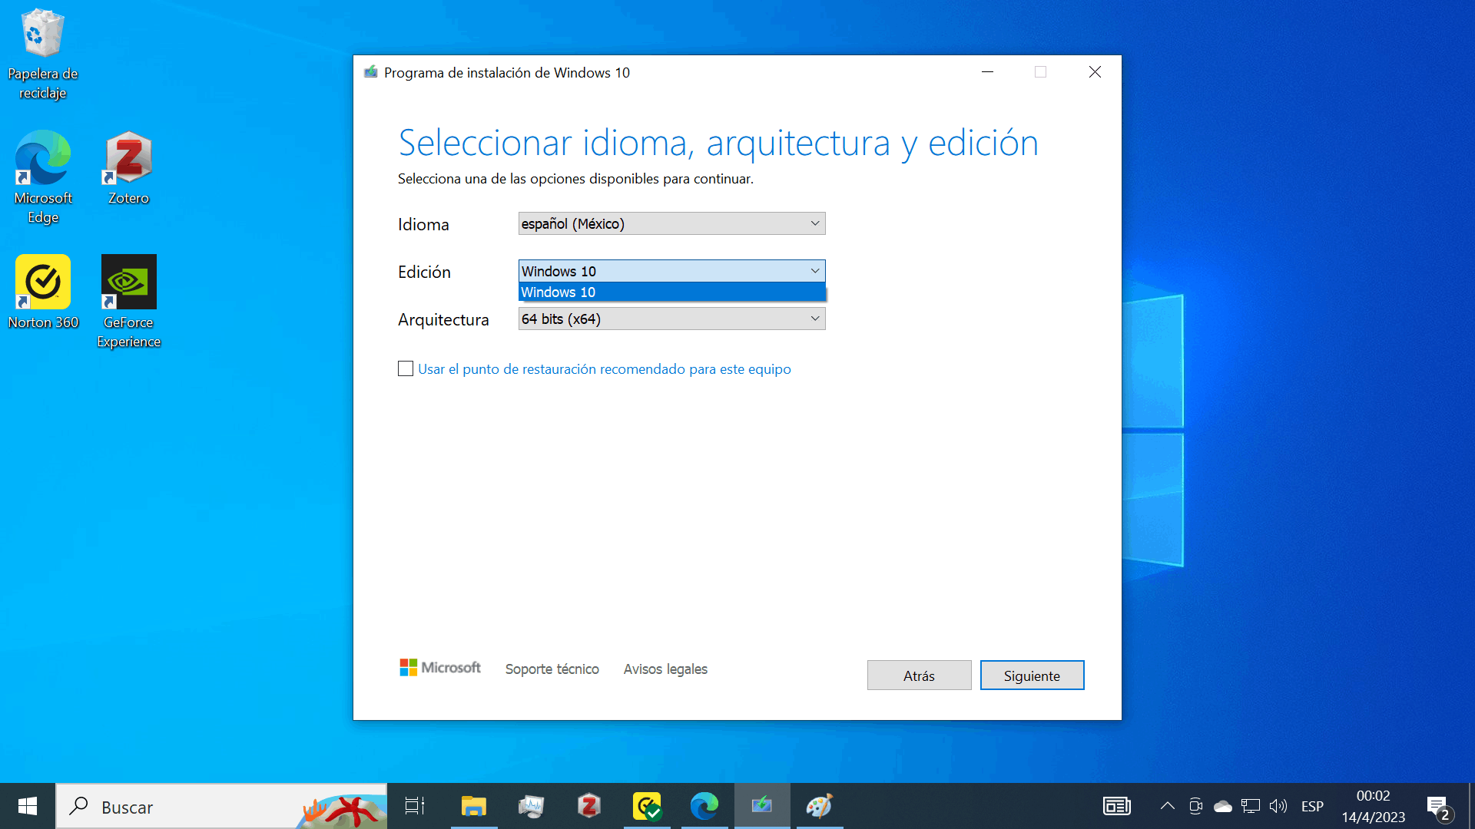Open Zotero from the taskbar

(589, 806)
